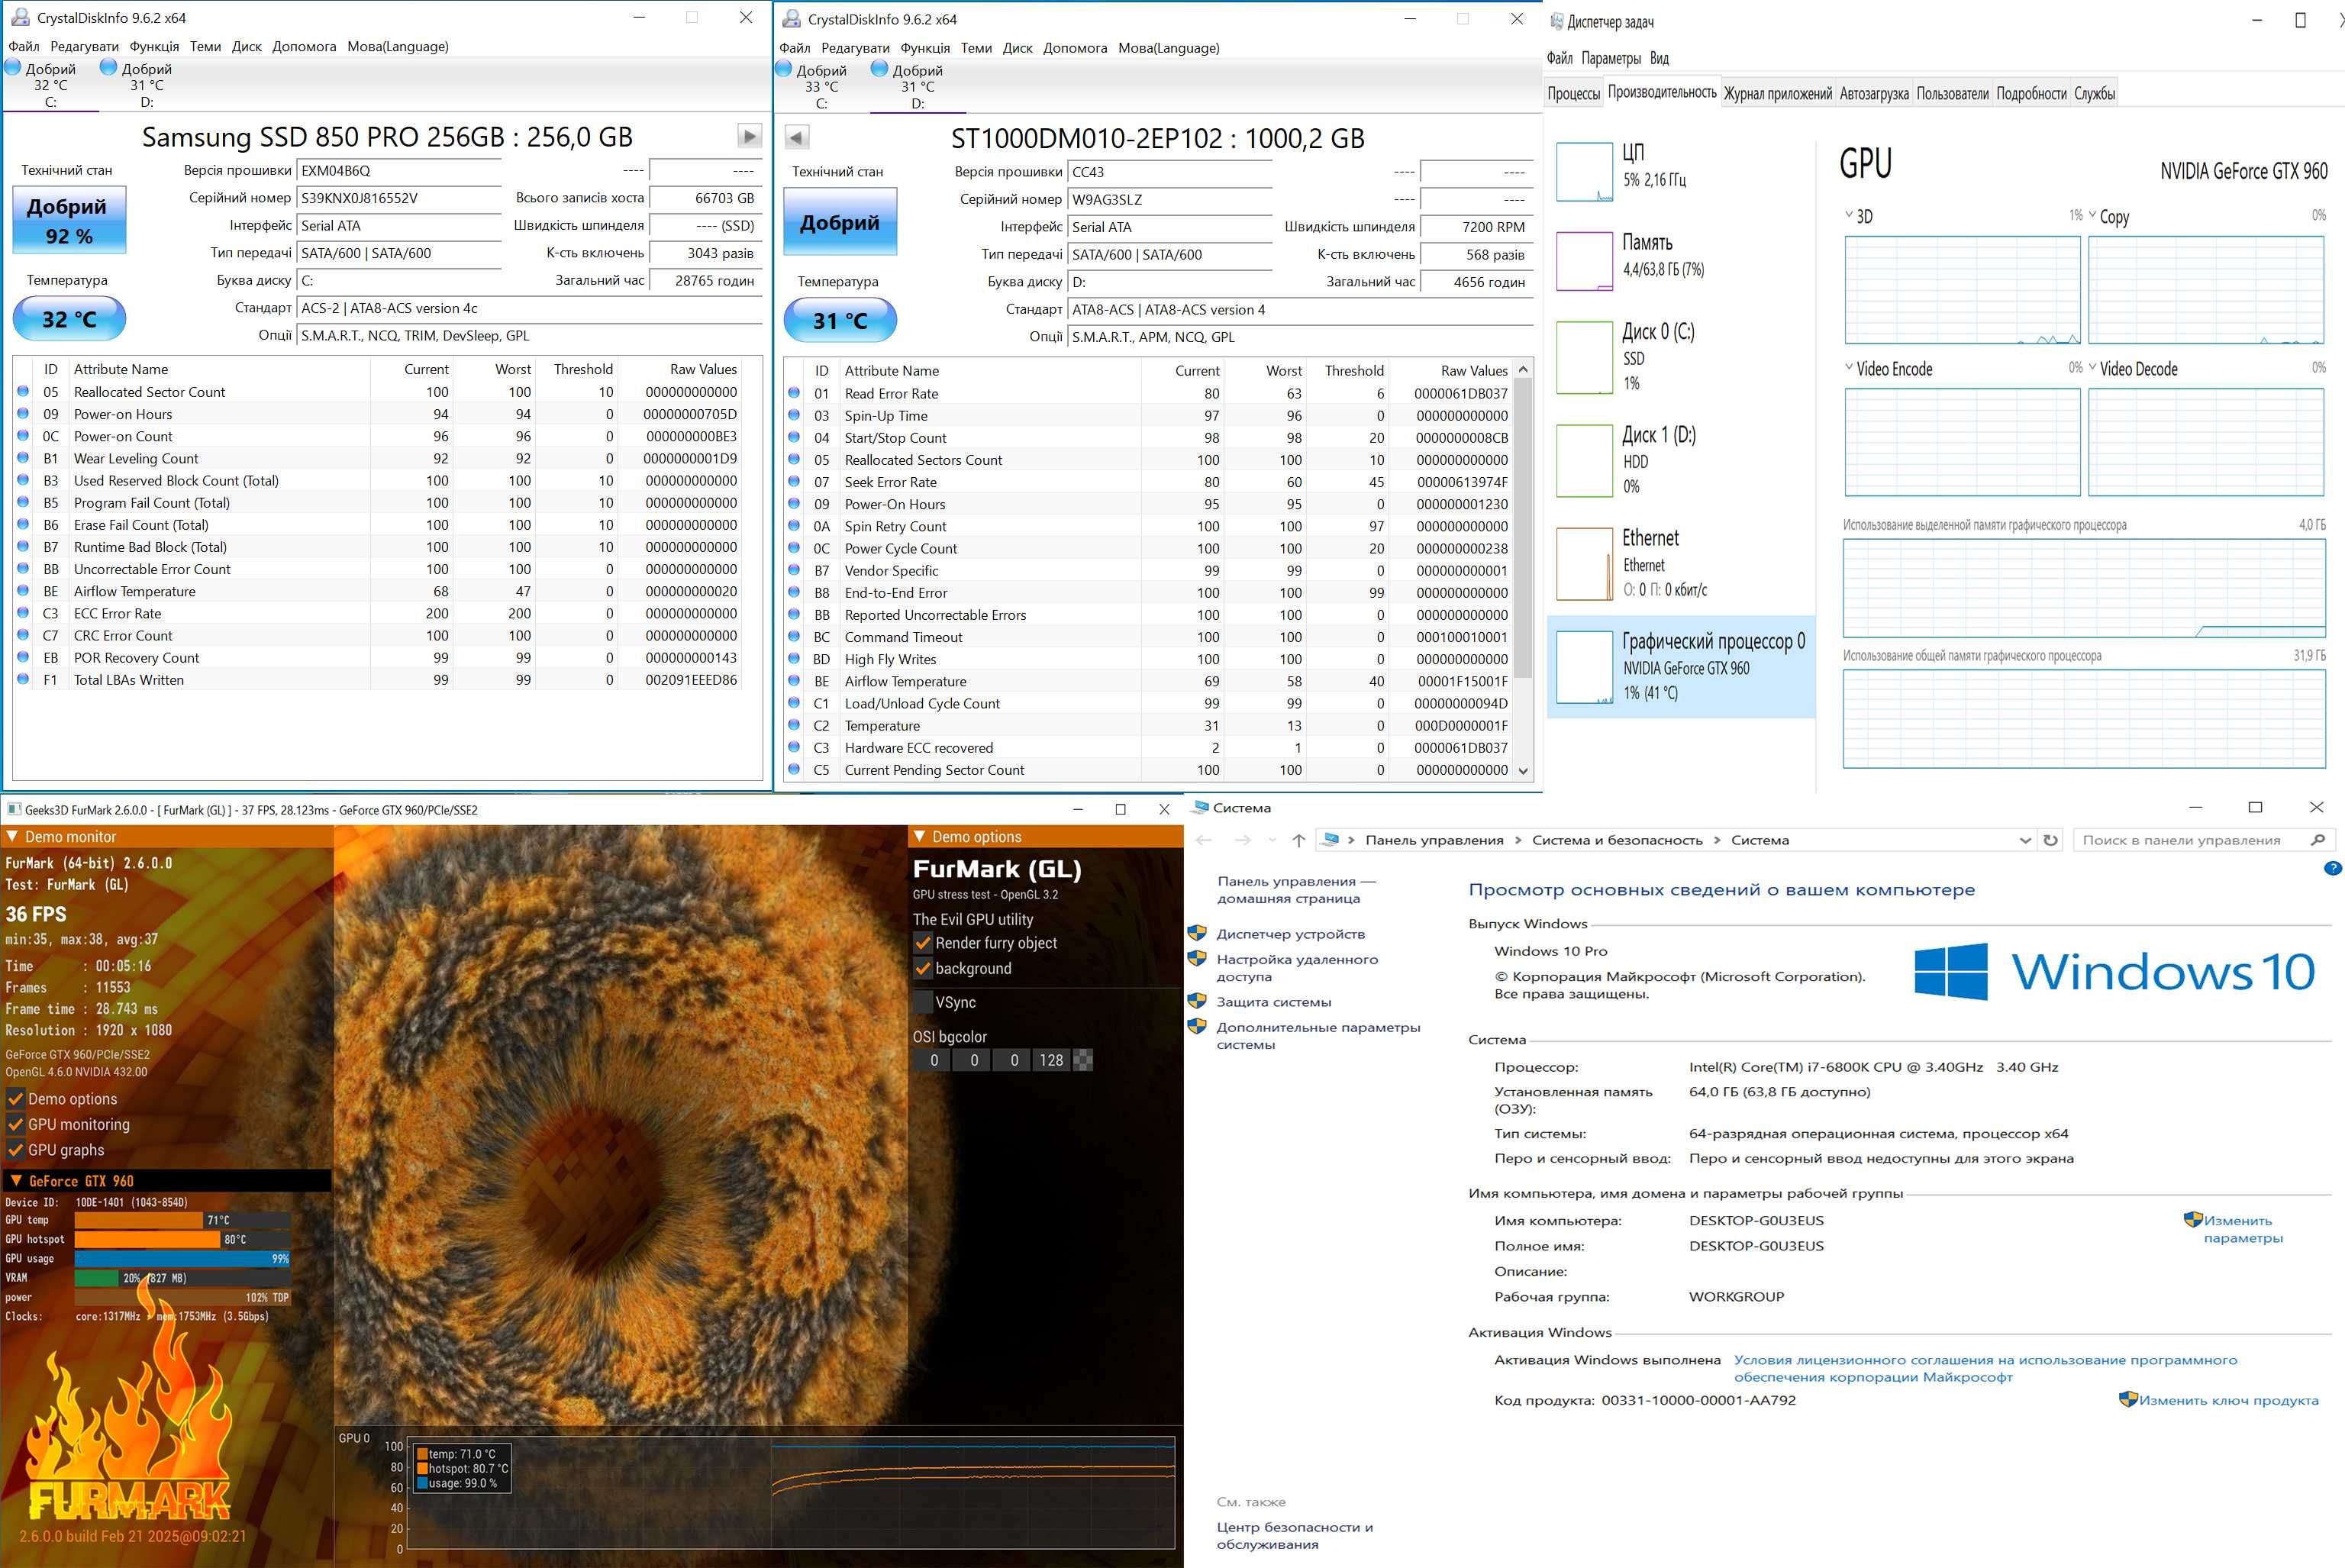Click scrollbar down arrow in ST1000DM010 attribute list

click(x=1523, y=770)
